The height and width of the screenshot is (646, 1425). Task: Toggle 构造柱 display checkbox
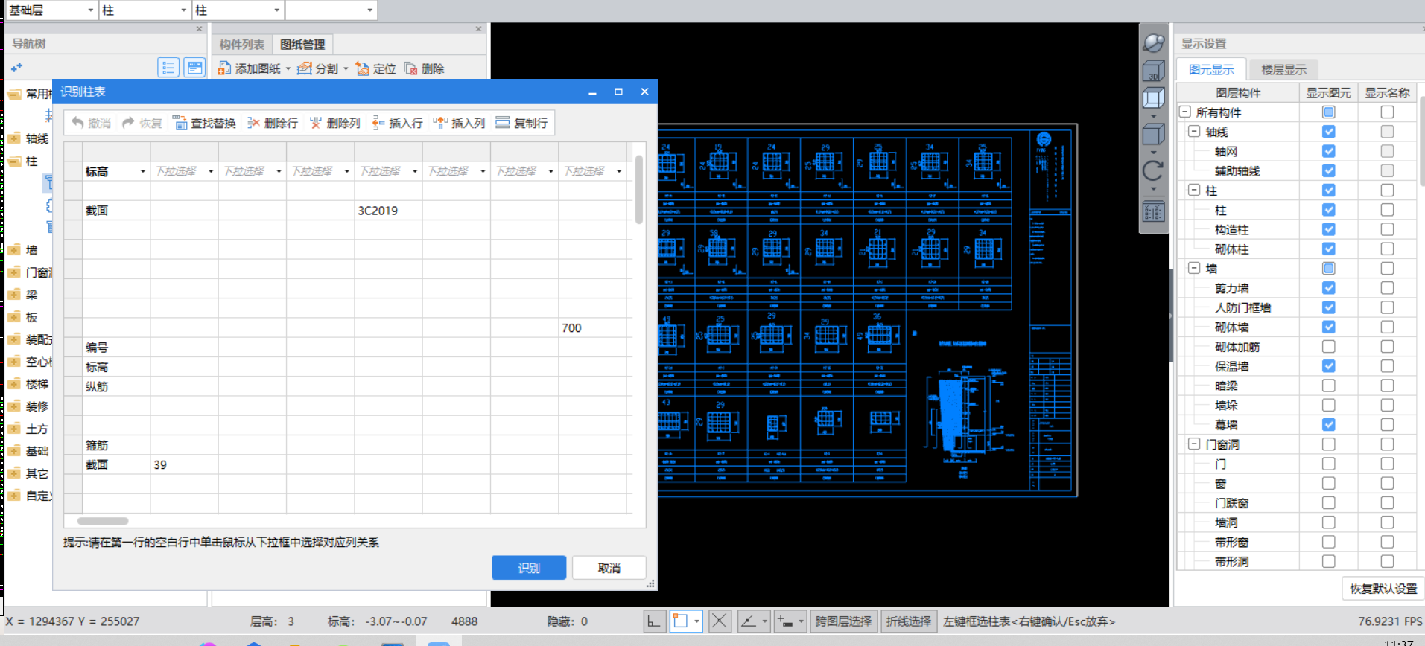[1328, 229]
